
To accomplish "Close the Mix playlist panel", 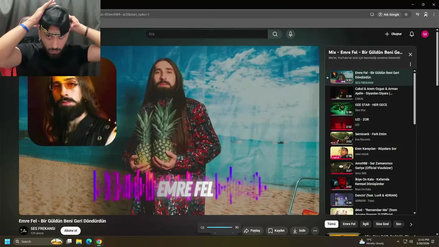I will 410,55.
